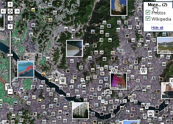
Task: Click the center recenter map button
Action: pyautogui.click(x=10, y=11)
